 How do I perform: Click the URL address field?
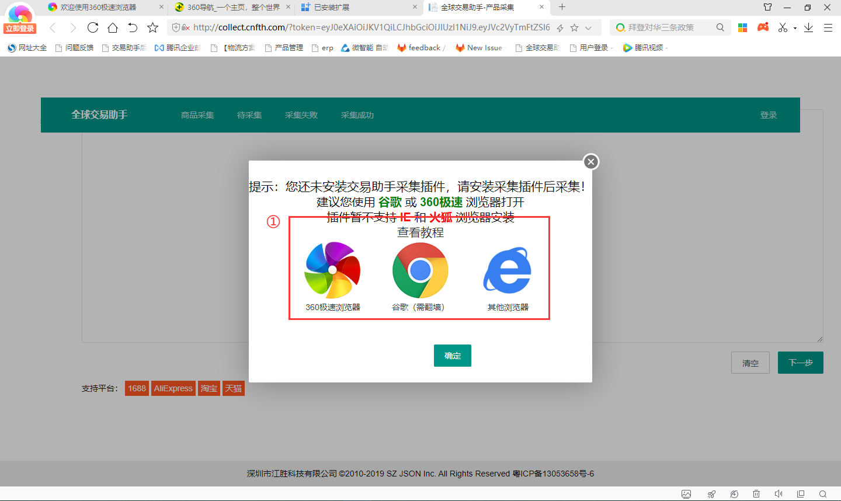pyautogui.click(x=371, y=27)
